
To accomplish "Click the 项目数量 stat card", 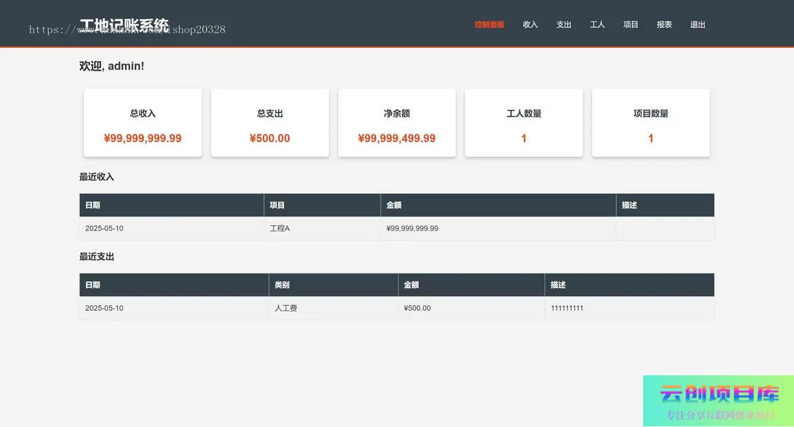I will click(651, 123).
